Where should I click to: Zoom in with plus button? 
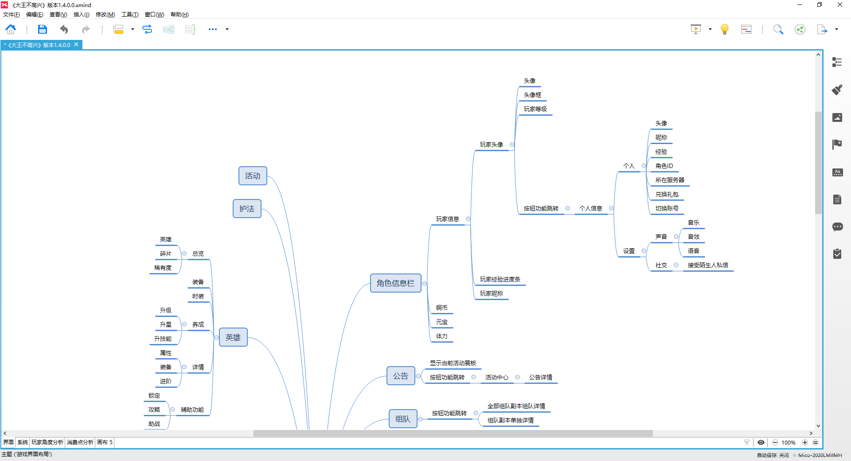click(x=805, y=442)
